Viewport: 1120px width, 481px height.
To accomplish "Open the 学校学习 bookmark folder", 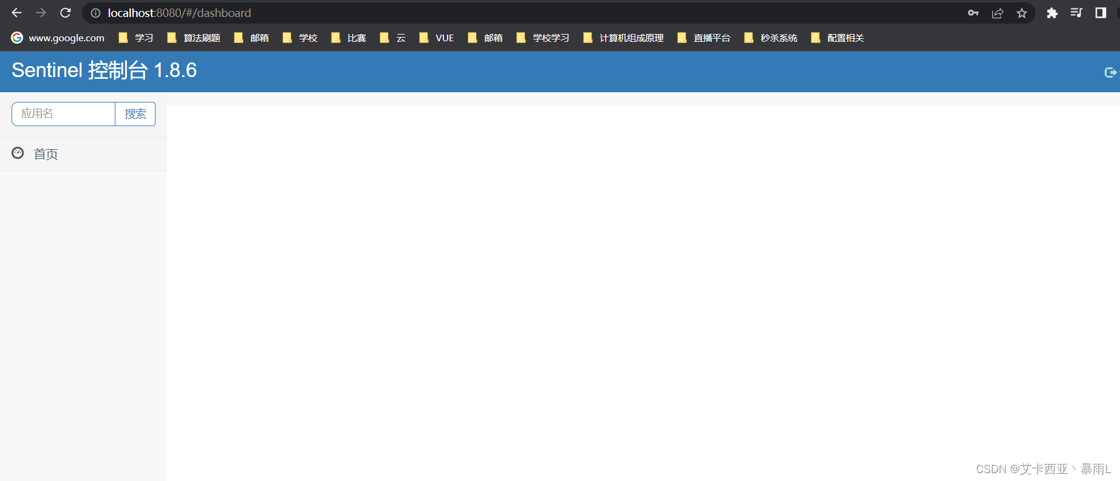I will click(x=543, y=38).
